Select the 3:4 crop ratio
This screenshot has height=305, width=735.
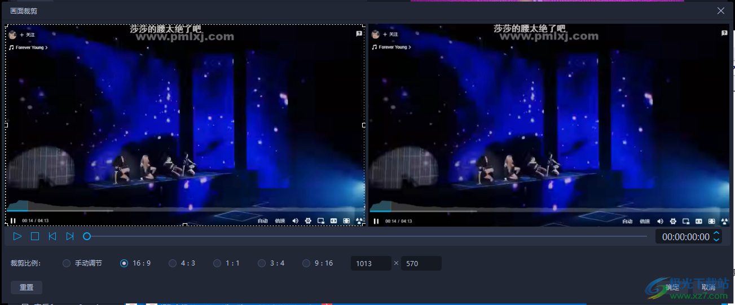point(262,263)
